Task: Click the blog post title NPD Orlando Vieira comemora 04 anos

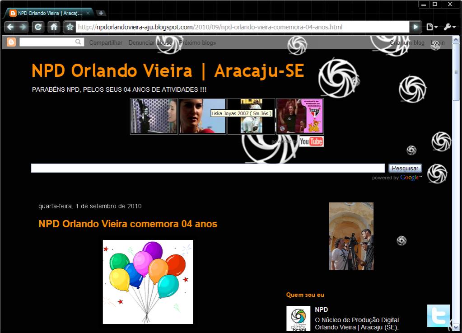Action: [x=128, y=224]
